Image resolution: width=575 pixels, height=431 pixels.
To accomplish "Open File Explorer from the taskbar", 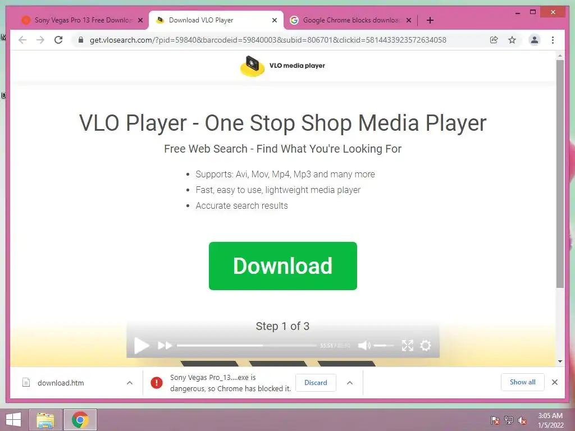I will point(45,420).
